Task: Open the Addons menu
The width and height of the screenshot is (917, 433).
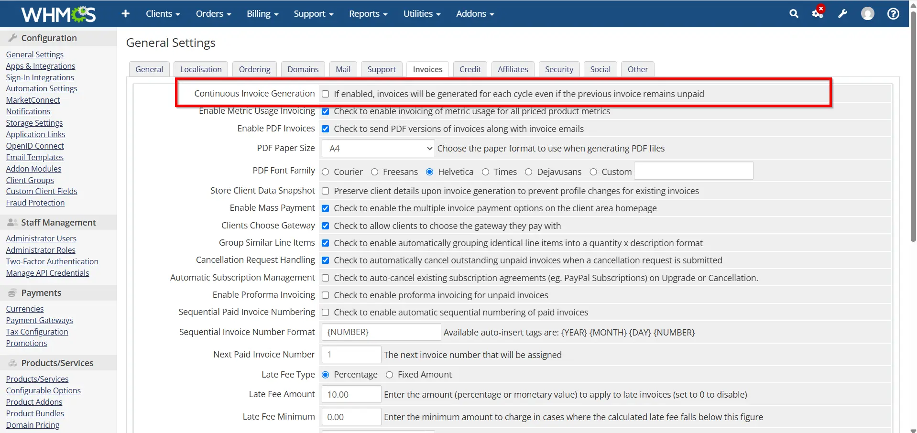Action: (475, 14)
